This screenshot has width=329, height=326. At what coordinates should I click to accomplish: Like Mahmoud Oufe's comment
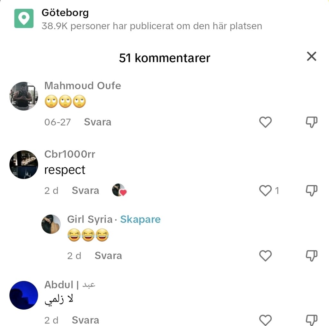(265, 122)
